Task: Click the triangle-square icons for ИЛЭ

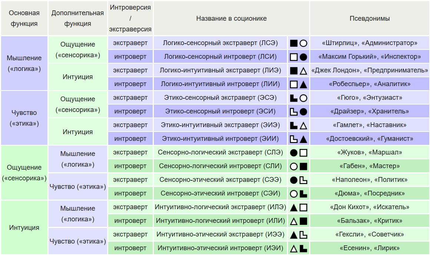Action: coord(298,207)
